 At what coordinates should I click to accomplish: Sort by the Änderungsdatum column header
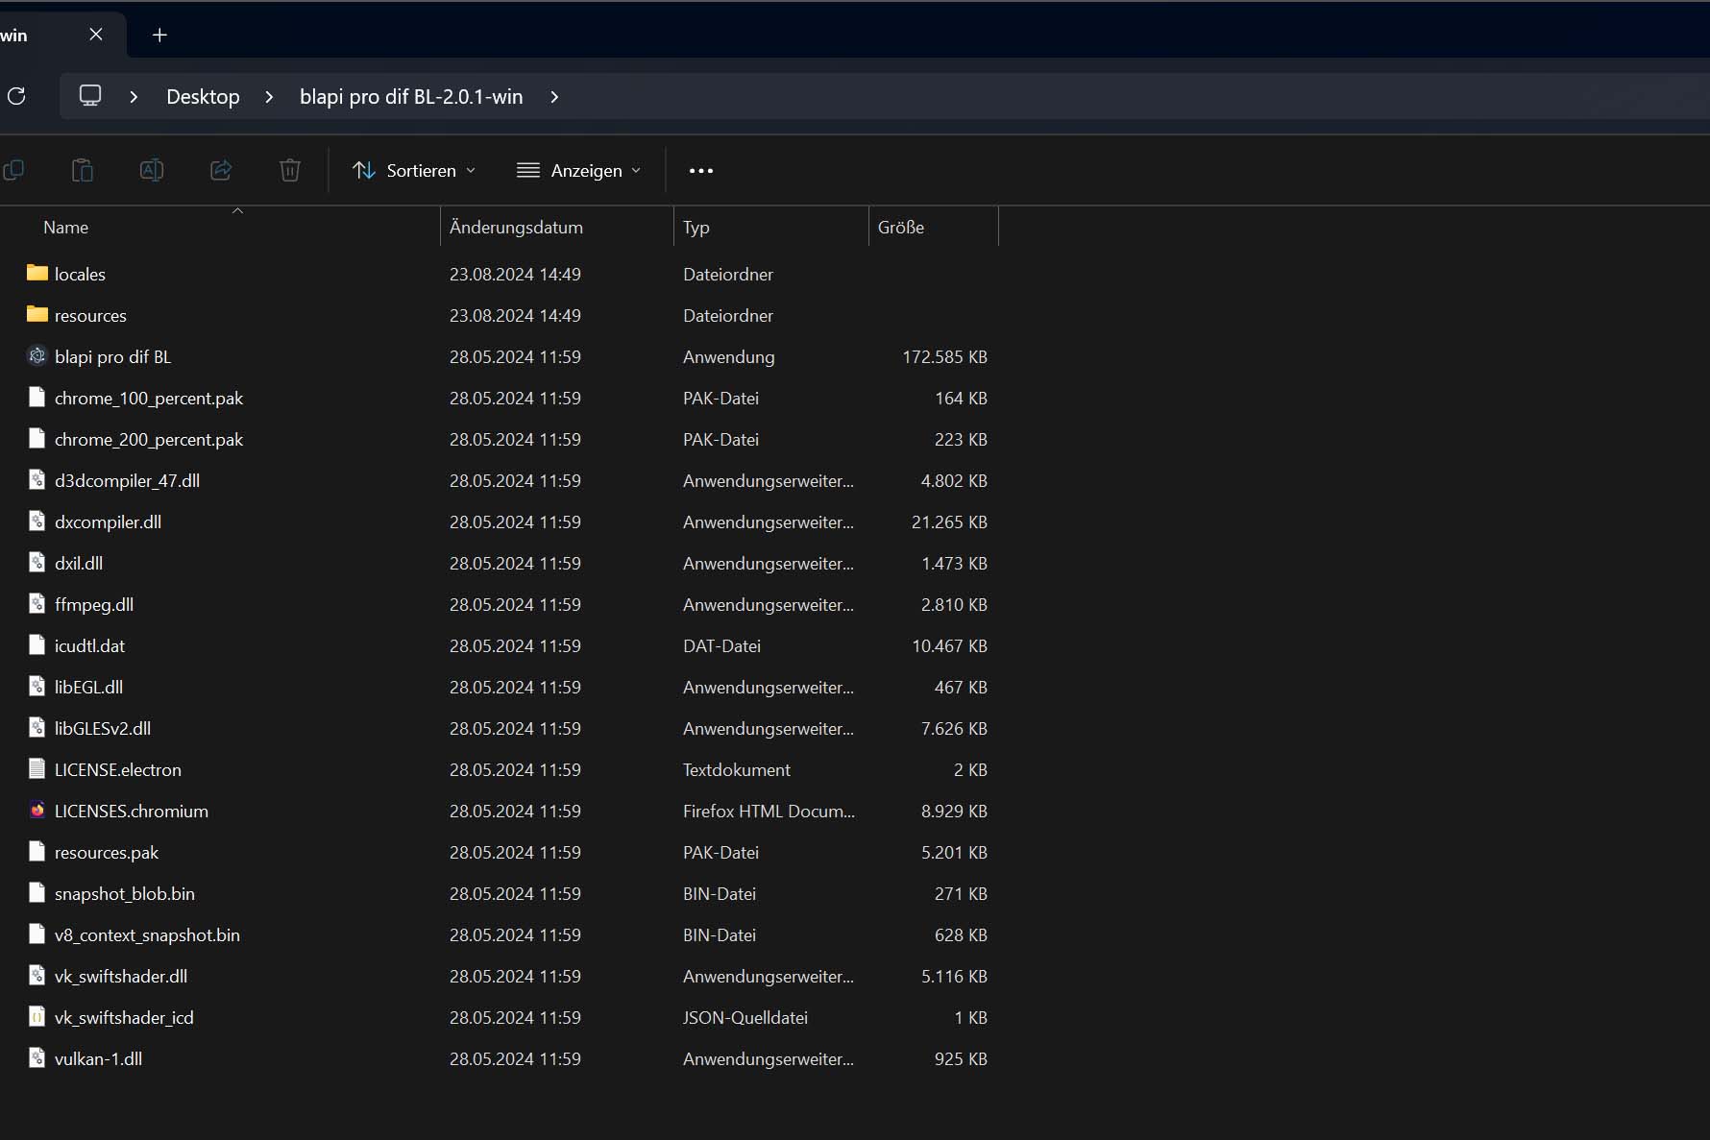pyautogui.click(x=516, y=228)
